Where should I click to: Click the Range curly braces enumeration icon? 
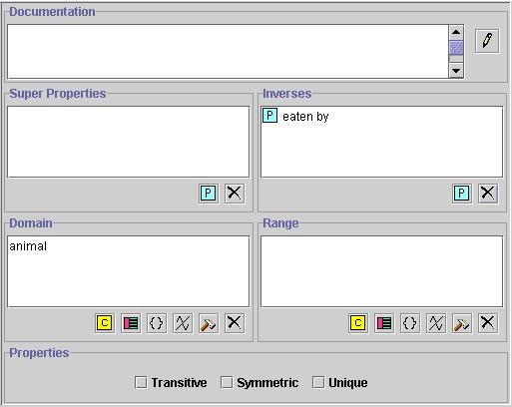tap(410, 323)
